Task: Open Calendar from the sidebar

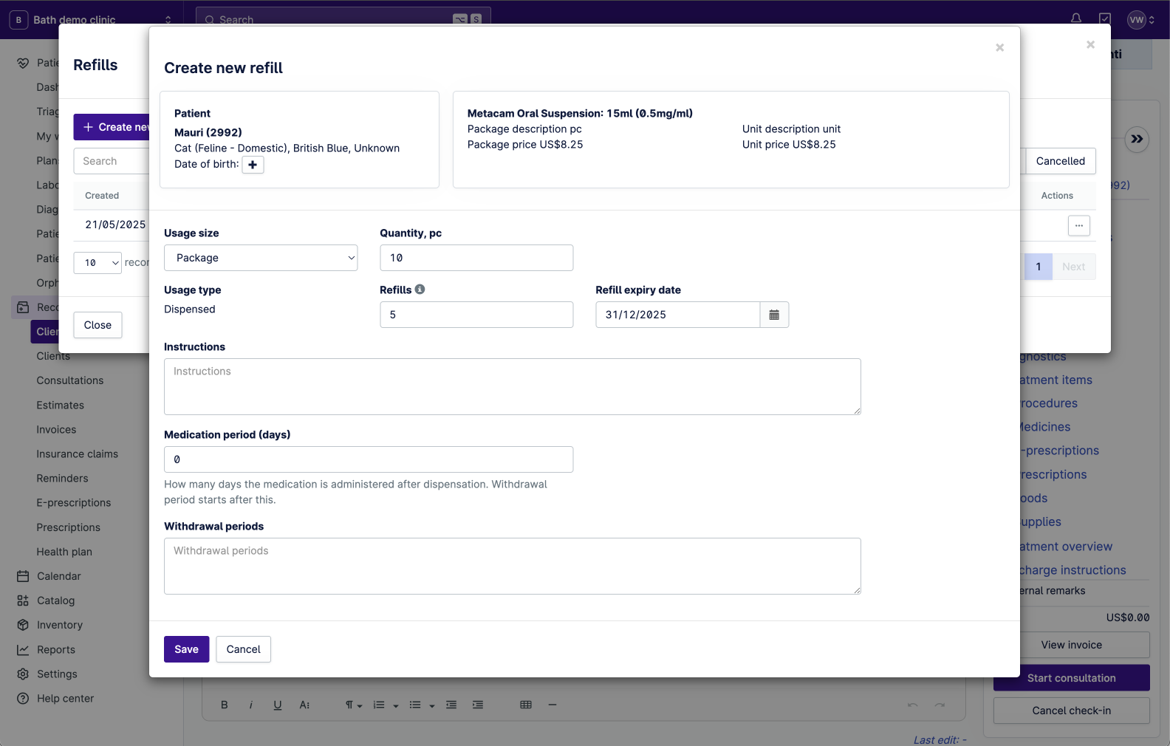Action: [x=59, y=576]
